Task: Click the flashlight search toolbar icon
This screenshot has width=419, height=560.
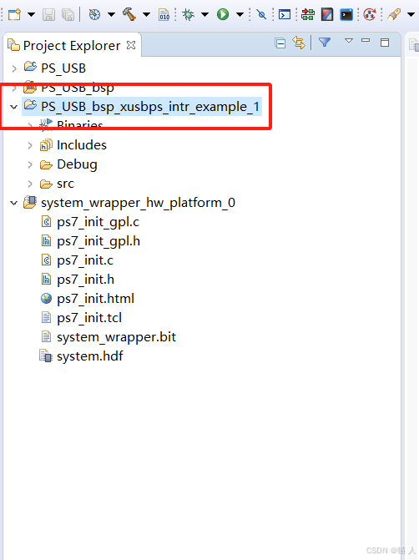Action: (394, 15)
